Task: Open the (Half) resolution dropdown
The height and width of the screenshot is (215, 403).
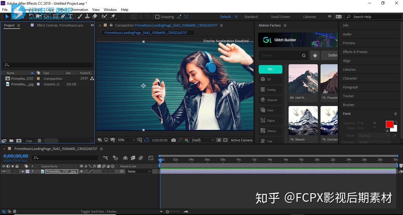Action: pyautogui.click(x=203, y=140)
